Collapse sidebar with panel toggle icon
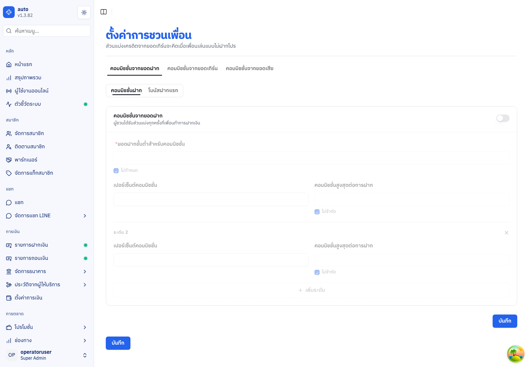The image size is (529, 367). tap(104, 12)
